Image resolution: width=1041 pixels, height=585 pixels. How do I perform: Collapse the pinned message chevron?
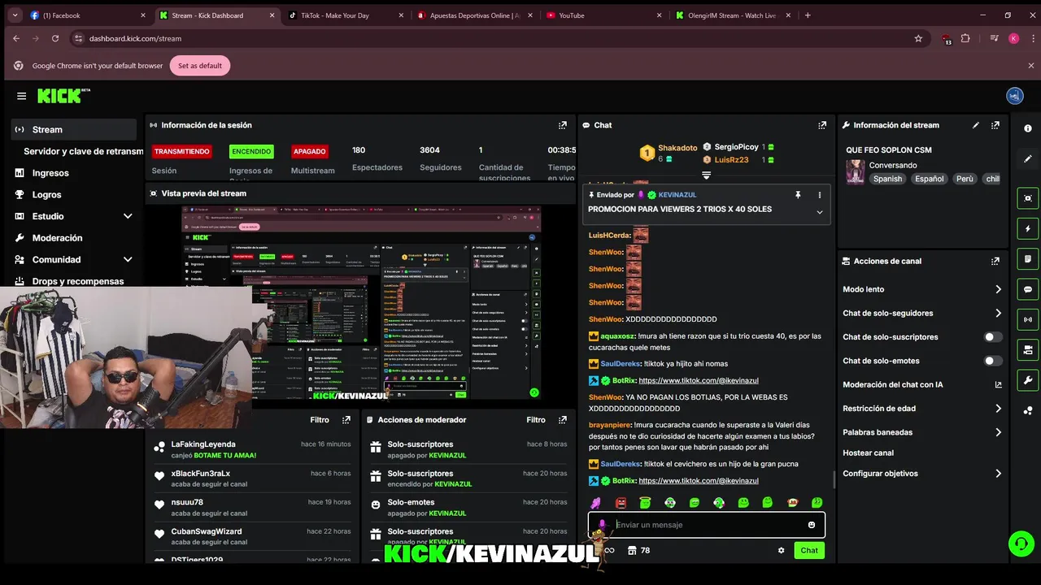[819, 212]
